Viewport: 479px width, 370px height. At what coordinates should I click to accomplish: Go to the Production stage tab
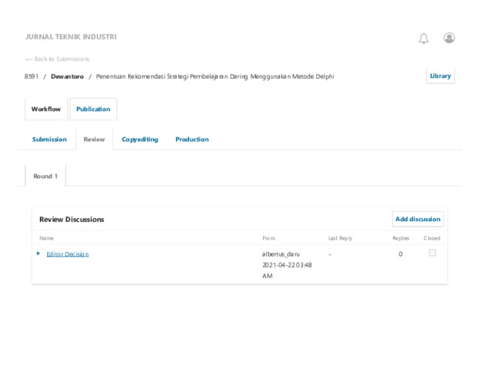coord(192,140)
